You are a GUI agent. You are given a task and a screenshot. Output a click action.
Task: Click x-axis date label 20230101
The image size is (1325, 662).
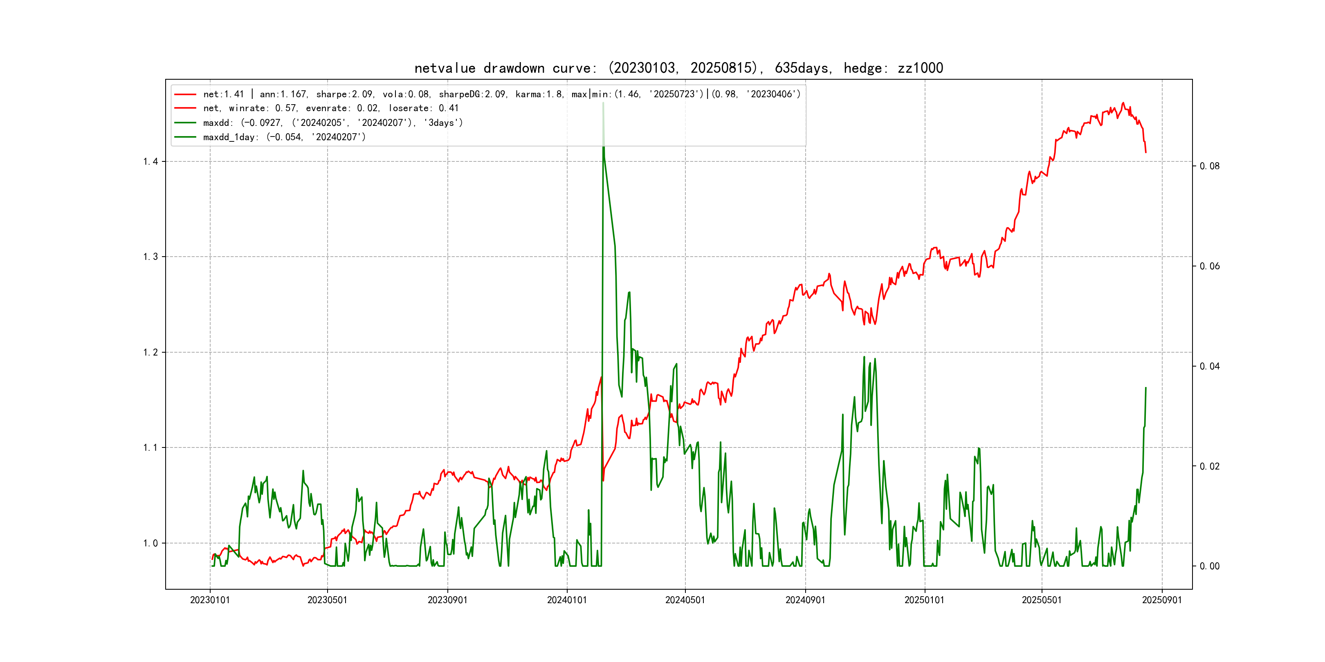210,600
